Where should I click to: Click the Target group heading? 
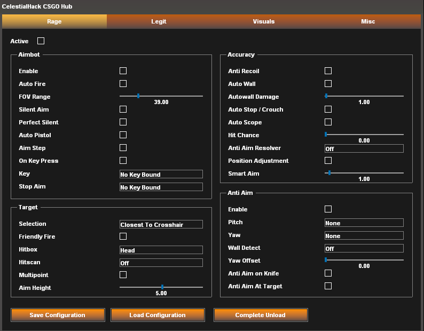click(28, 208)
